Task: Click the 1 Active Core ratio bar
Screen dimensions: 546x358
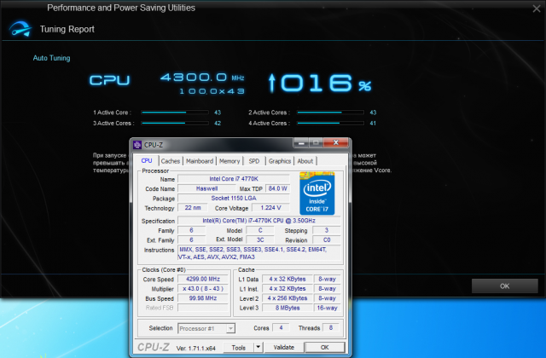Action: click(175, 113)
